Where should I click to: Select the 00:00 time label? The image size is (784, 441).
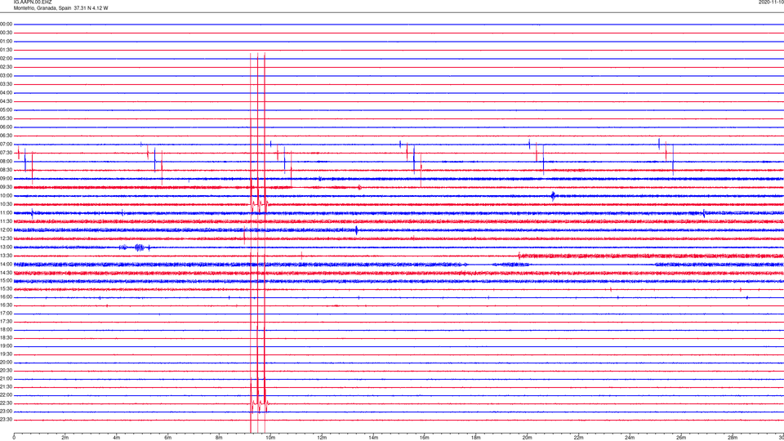(x=7, y=24)
